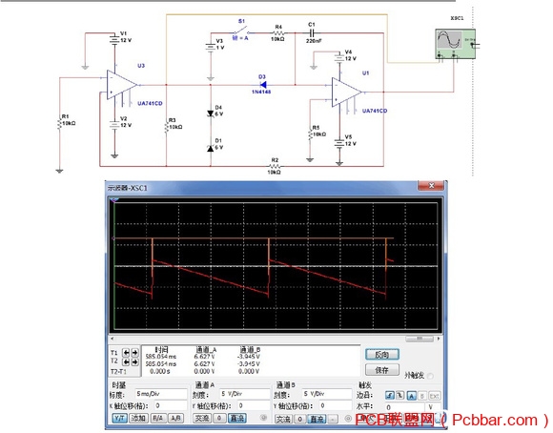Viewport: 553px width, 433px height.
Task: Move cursor T2 right with the arrow
Action: [134, 361]
